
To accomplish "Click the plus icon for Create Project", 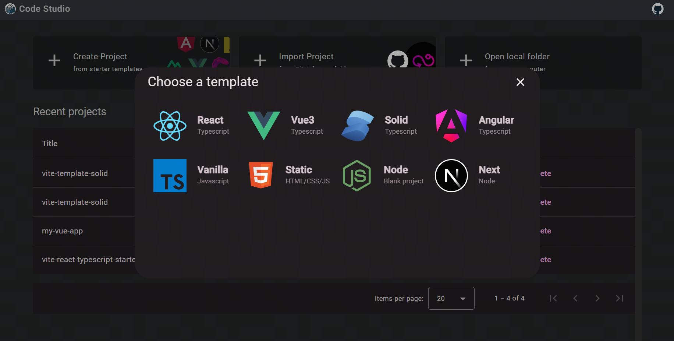I will 54,60.
